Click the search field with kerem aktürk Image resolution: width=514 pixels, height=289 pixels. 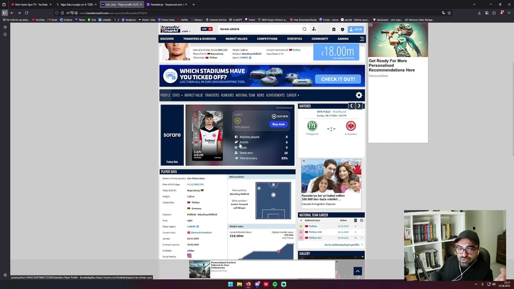259,29
